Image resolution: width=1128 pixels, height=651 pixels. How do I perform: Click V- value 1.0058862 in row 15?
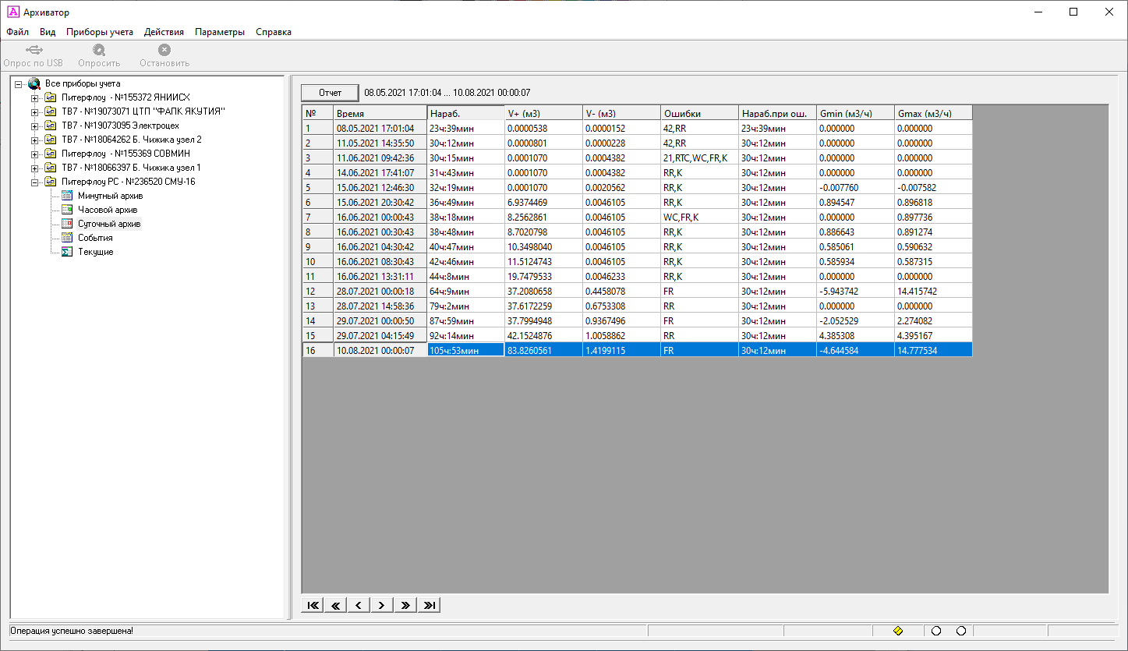click(x=622, y=335)
